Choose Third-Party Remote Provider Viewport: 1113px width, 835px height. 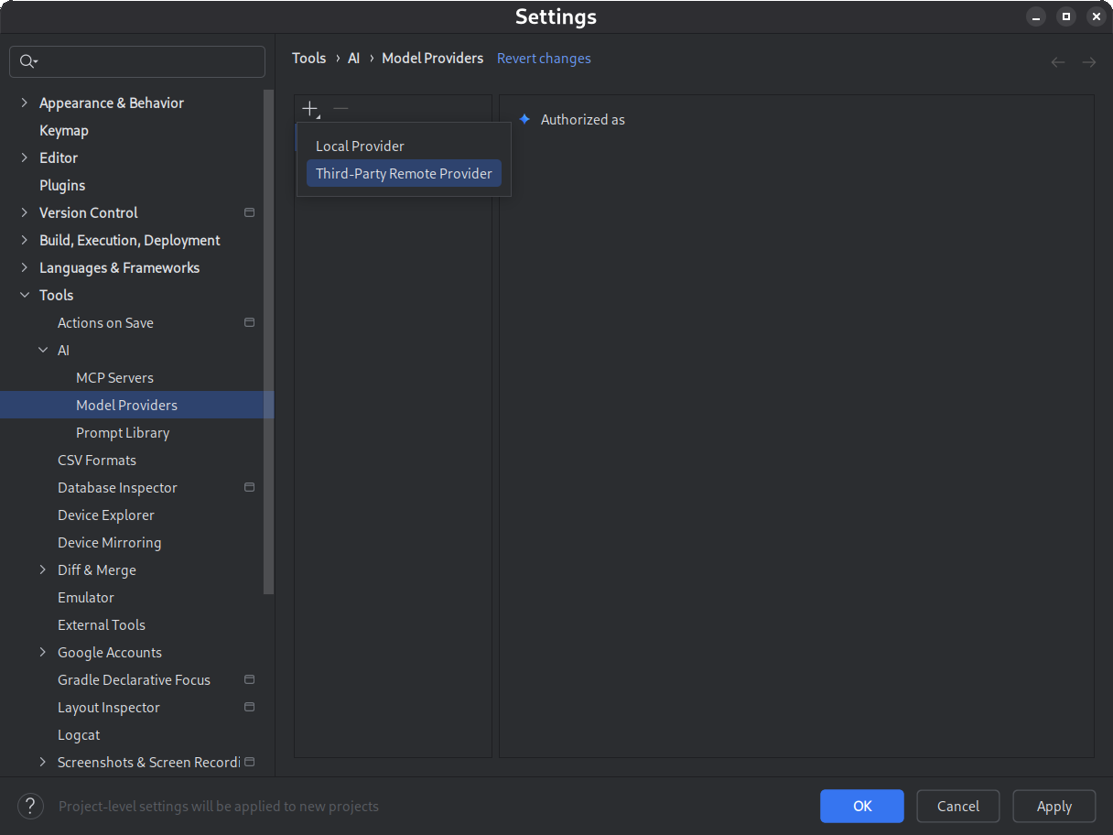(x=404, y=173)
